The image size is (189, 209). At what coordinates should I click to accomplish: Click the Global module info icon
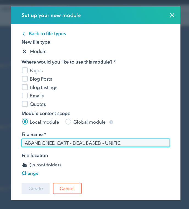coord(111,122)
